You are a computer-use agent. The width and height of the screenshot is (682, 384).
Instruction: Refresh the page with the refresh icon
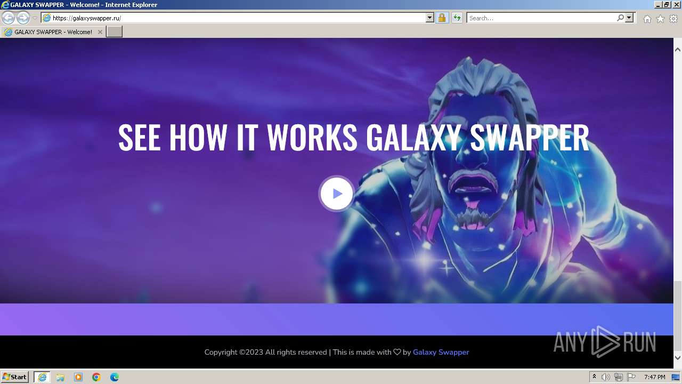[457, 18]
